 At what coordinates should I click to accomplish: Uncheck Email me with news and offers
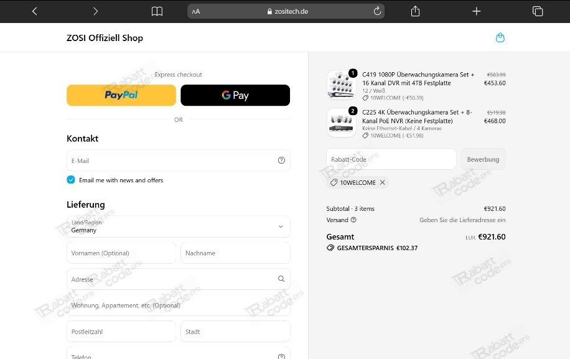(x=71, y=180)
